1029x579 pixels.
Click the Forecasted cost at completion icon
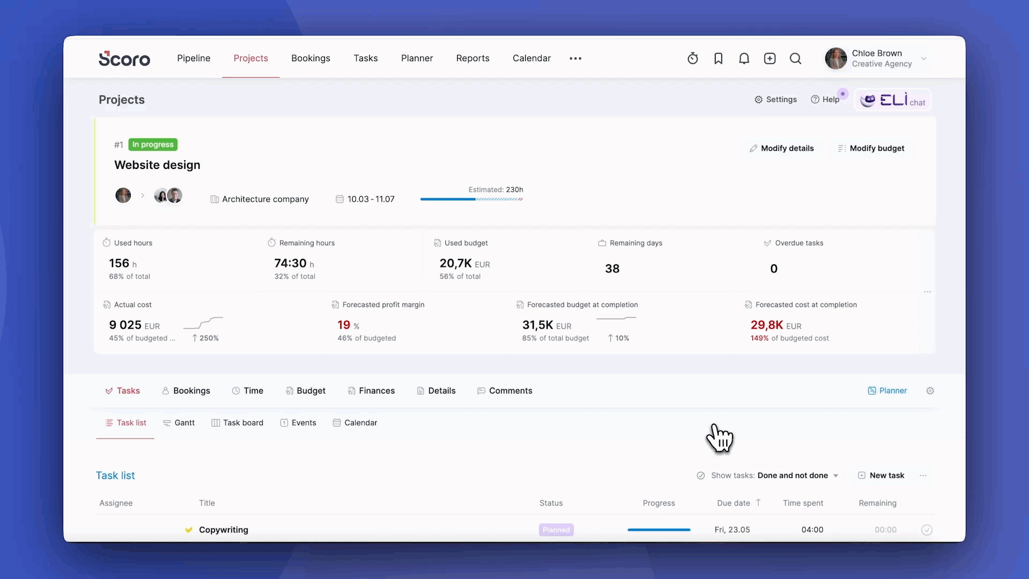pyautogui.click(x=748, y=305)
